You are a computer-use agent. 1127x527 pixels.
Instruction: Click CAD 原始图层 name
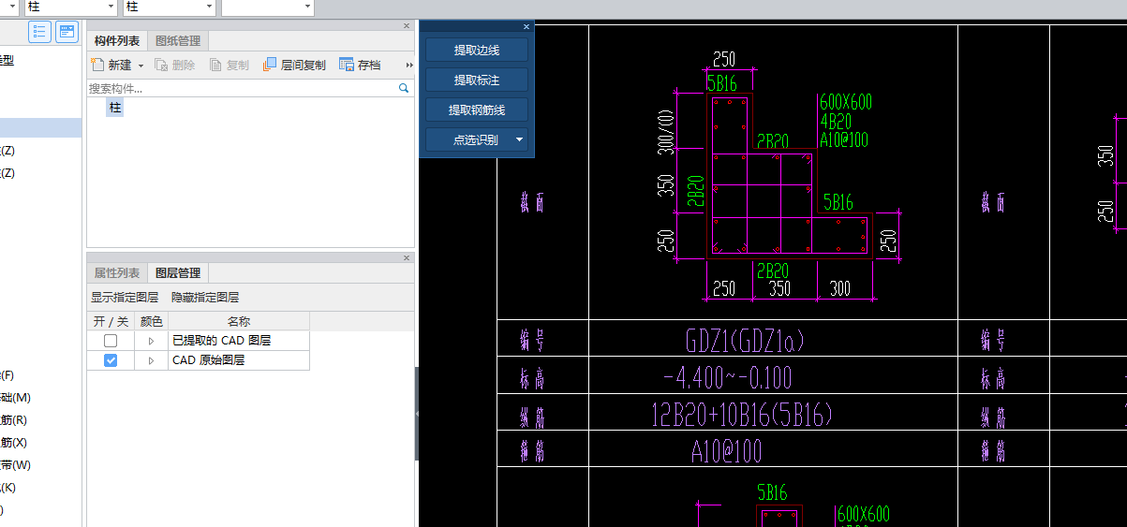[209, 360]
